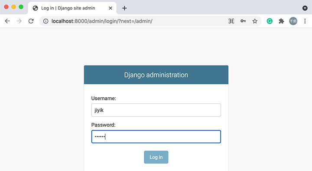This screenshot has width=312, height=171.
Task: Click the Log in button
Action: point(156,157)
